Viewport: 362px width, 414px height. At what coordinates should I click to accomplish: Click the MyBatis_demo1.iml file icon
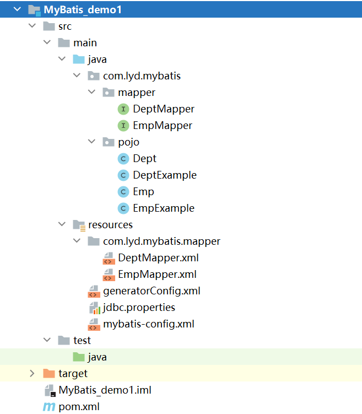click(50, 390)
